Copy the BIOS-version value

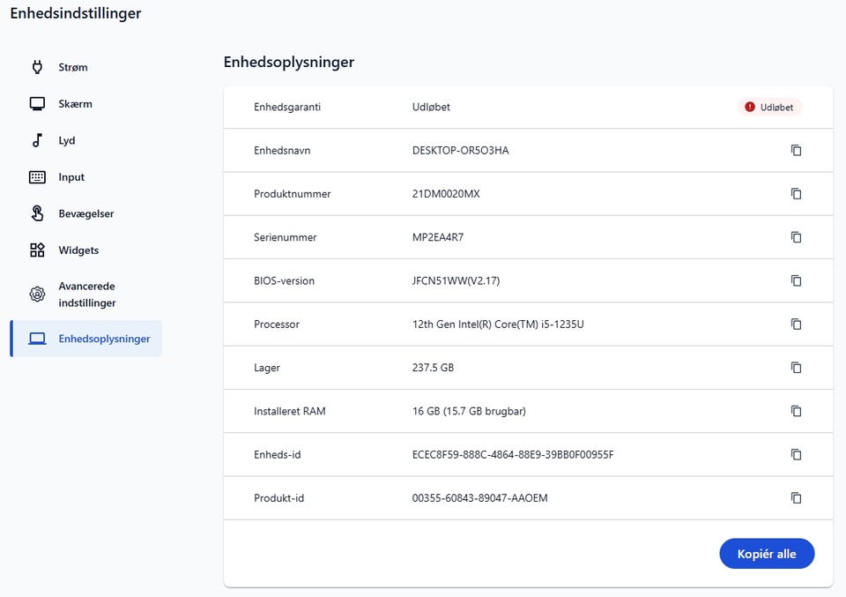click(x=796, y=280)
